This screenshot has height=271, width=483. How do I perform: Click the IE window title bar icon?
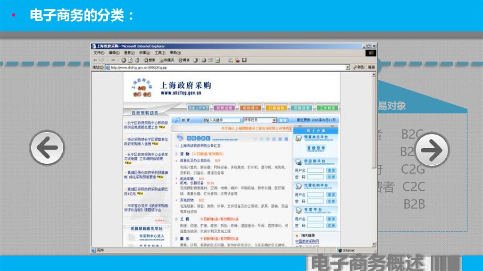[94, 46]
